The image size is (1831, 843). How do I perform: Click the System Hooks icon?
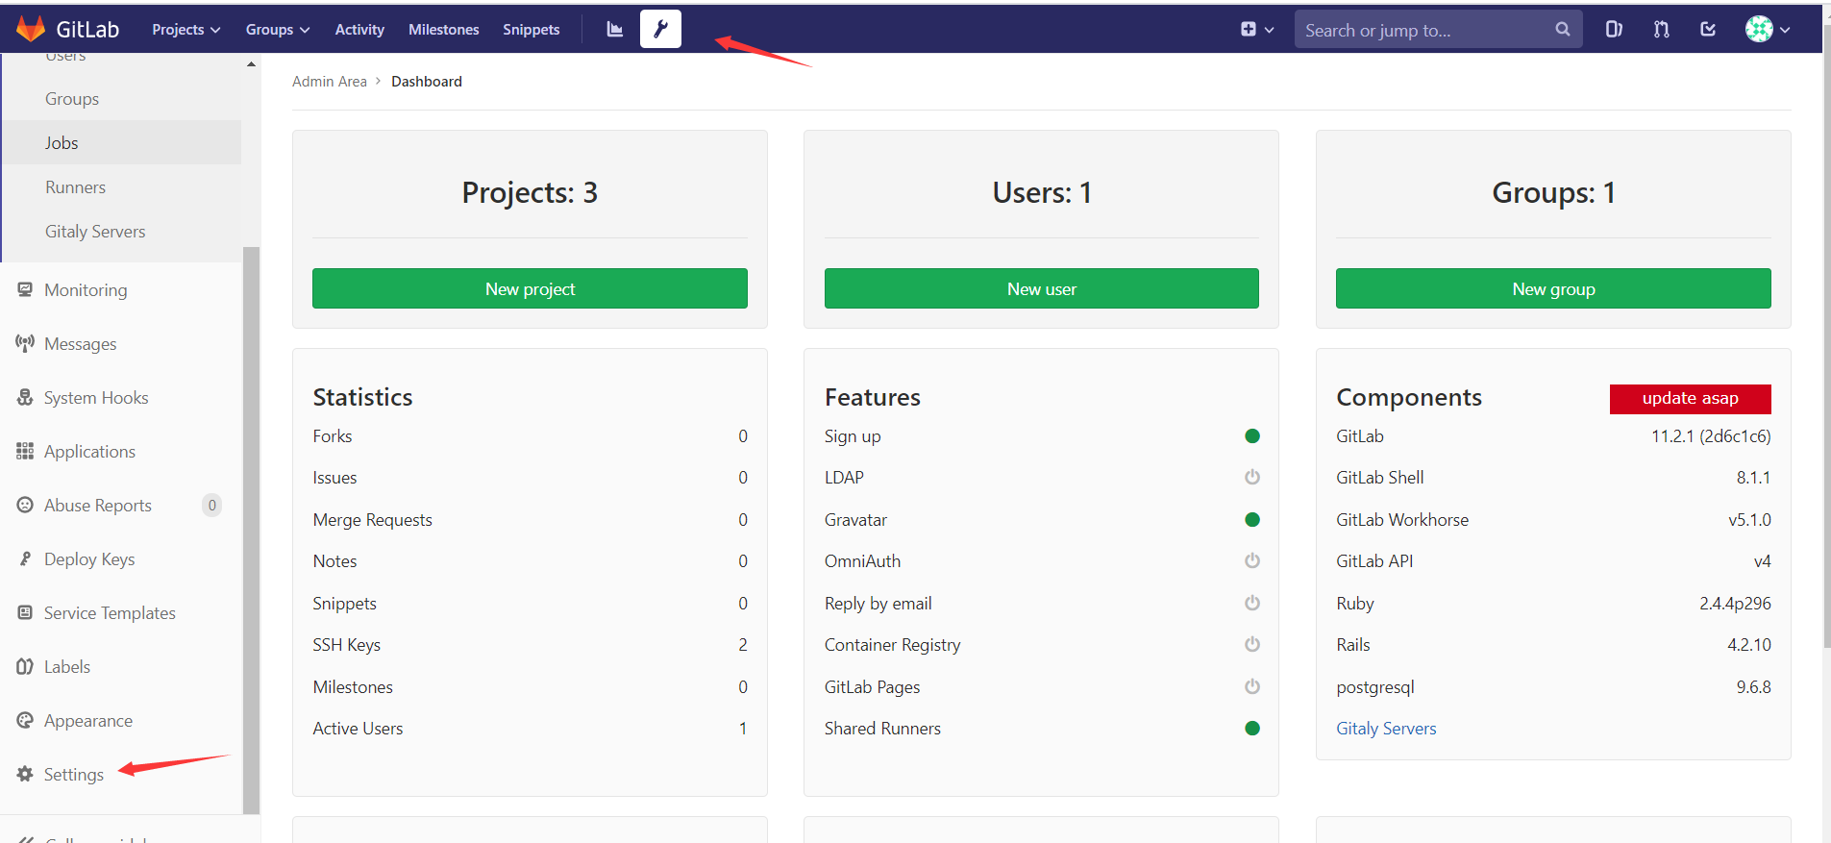25,397
